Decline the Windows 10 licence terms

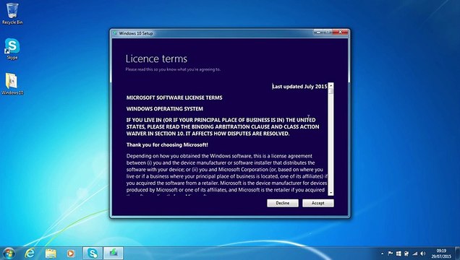pyautogui.click(x=283, y=203)
